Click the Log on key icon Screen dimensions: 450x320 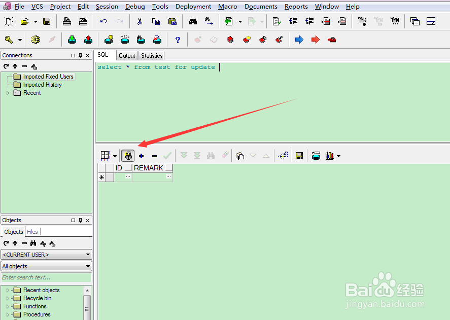[9, 40]
